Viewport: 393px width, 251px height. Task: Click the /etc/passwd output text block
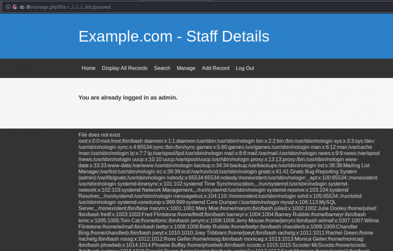tap(229, 191)
